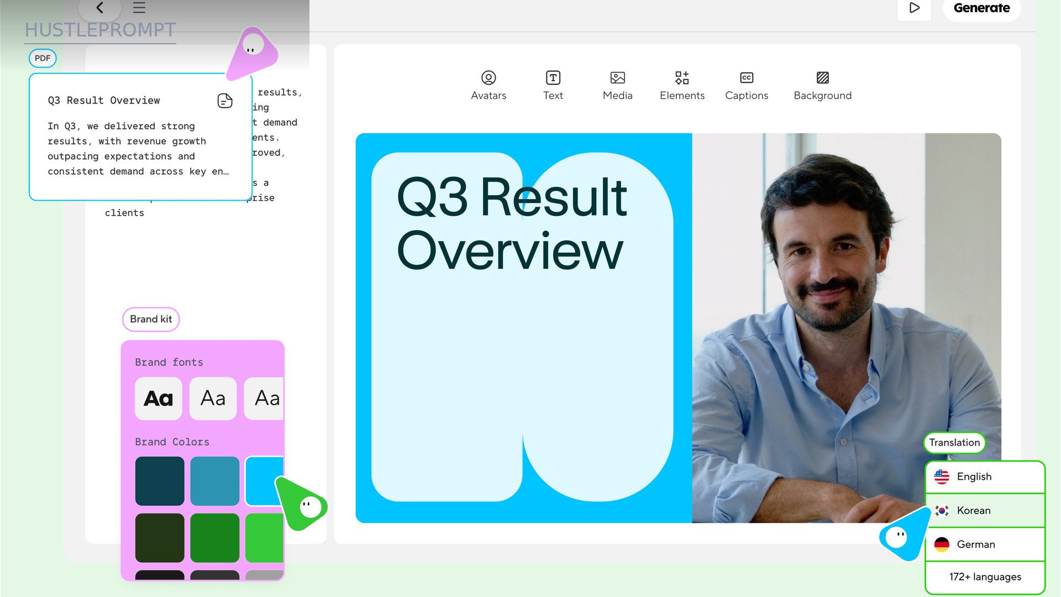The width and height of the screenshot is (1061, 597).
Task: Click the 'clients' script text
Action: [x=124, y=213]
